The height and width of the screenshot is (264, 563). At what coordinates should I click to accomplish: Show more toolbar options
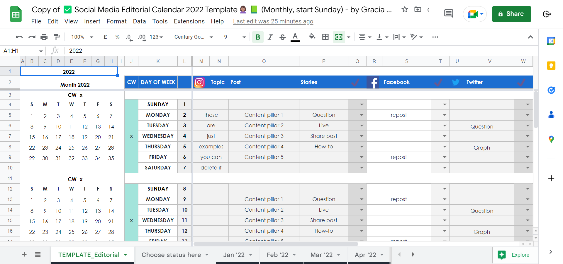[435, 37]
